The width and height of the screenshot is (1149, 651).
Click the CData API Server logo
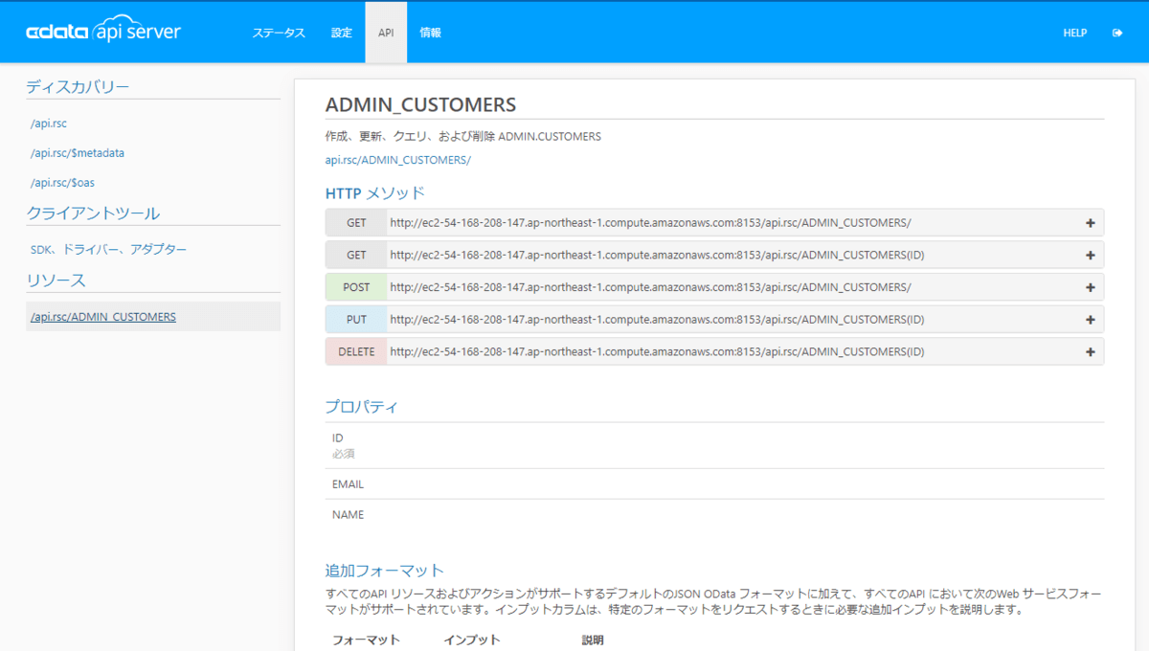(x=103, y=33)
